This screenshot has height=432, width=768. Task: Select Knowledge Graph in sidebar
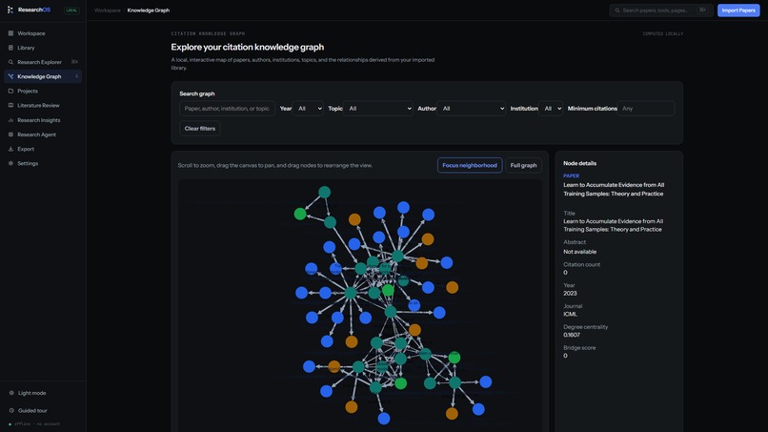(x=43, y=76)
